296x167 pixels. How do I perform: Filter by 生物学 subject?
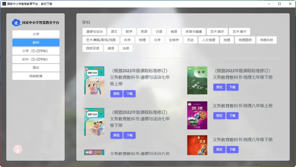(174, 40)
